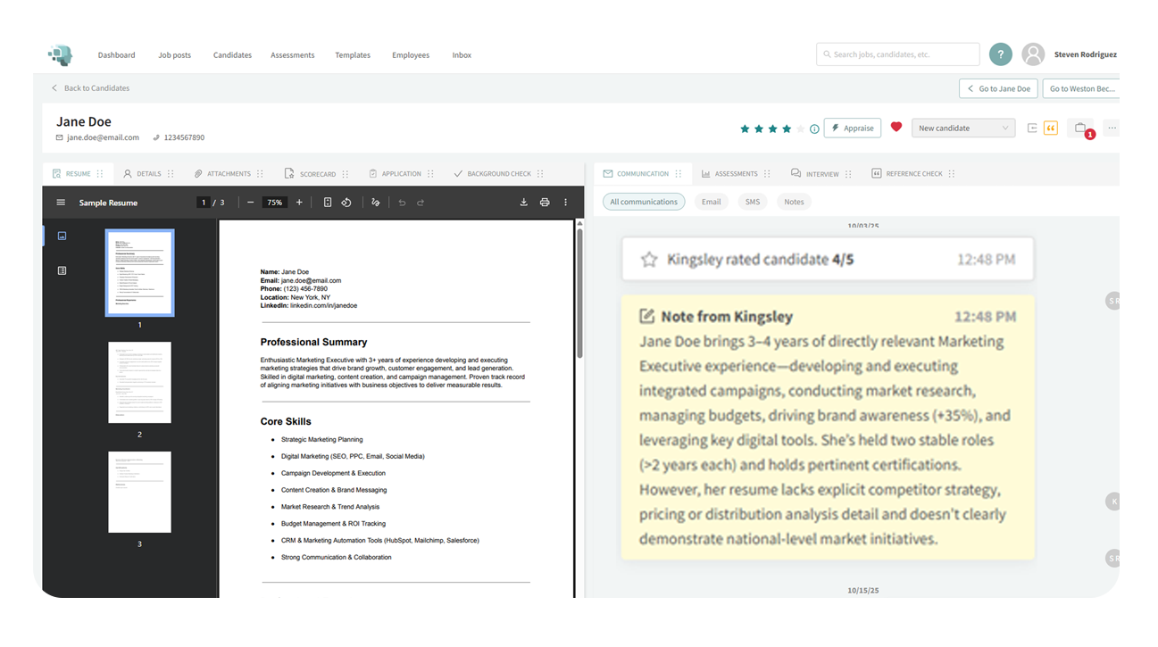Screen dimensions: 1158x647
Task: Select the Notes communication filter chip
Action: tap(794, 202)
